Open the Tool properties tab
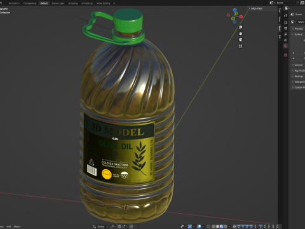The image size is (305, 229). [x=285, y=15]
